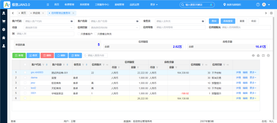Viewport: 277px width, 123px height.
Task: Check the 只查看客户 checkbox
Action: coord(79,34)
